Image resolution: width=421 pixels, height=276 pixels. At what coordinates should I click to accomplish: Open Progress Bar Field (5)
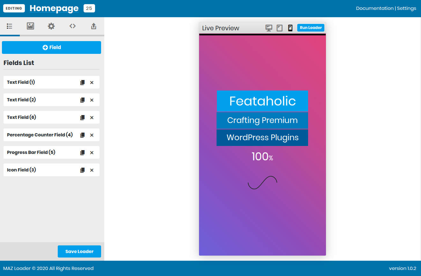click(51, 152)
